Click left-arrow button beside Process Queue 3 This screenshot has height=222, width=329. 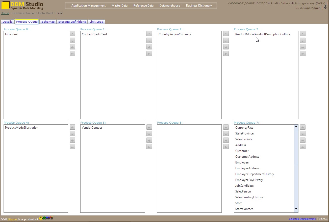click(x=303, y=53)
